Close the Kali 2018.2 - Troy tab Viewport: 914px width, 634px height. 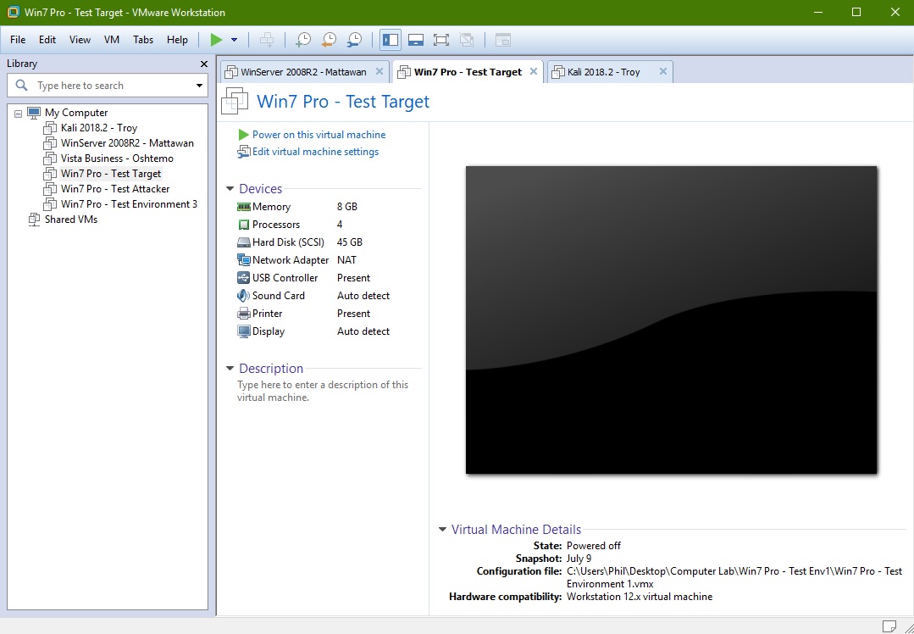(x=662, y=71)
